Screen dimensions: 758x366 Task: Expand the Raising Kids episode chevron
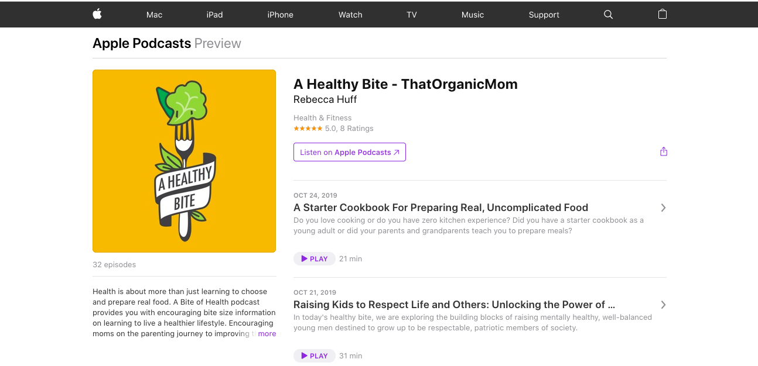[x=663, y=305]
